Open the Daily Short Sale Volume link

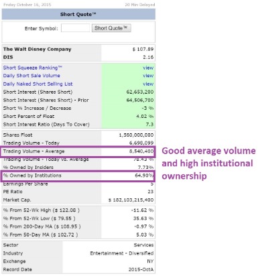(31, 76)
